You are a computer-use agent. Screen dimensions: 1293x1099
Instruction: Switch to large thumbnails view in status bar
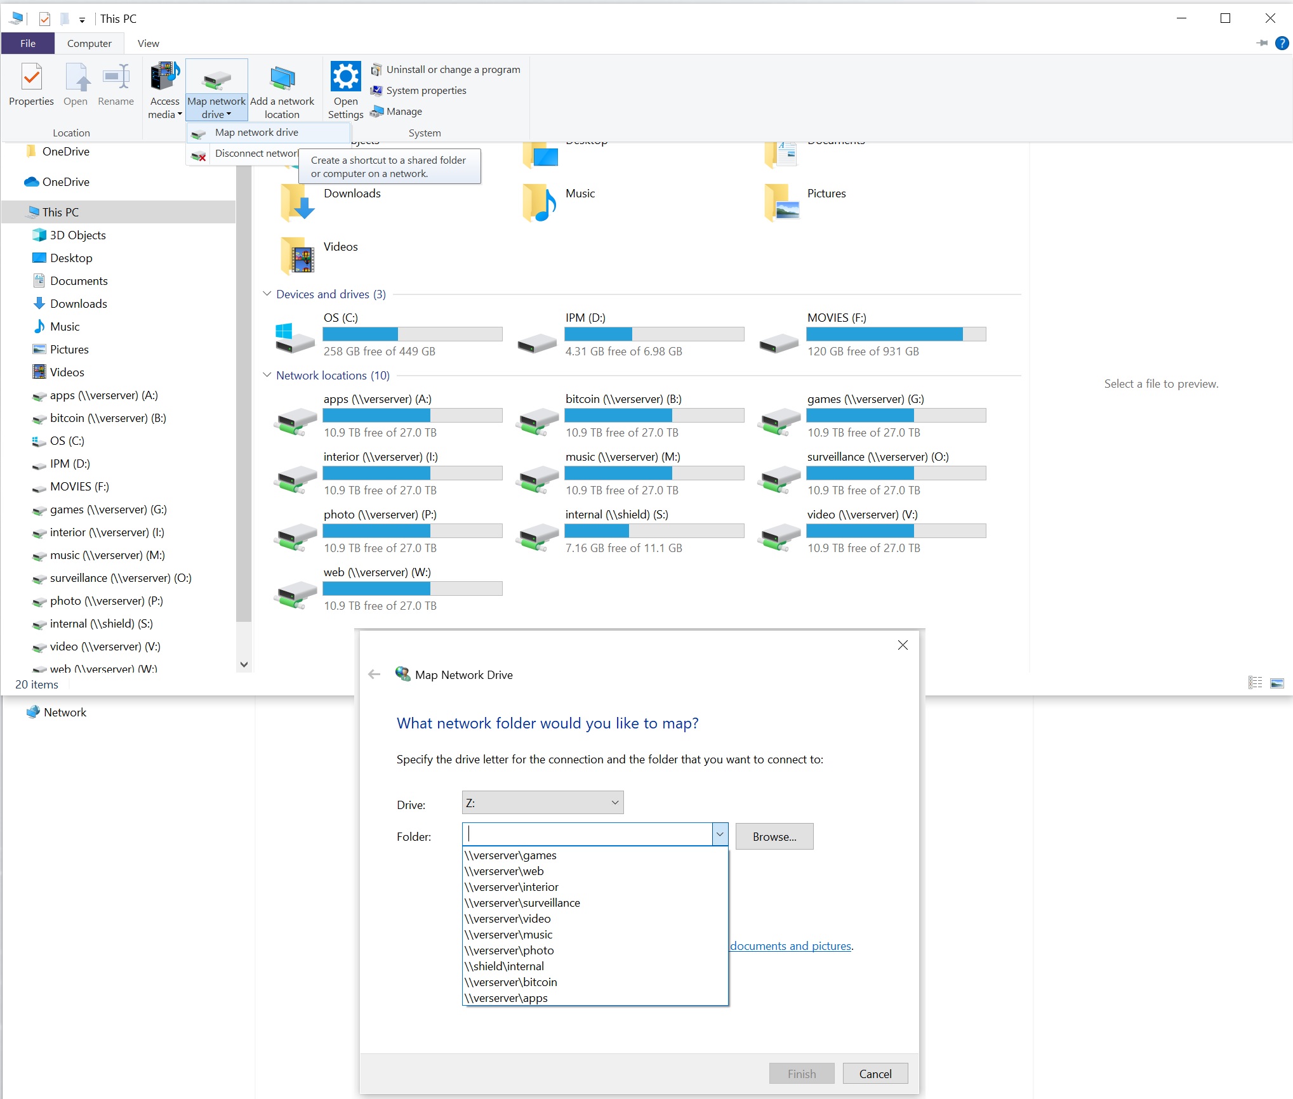coord(1278,683)
